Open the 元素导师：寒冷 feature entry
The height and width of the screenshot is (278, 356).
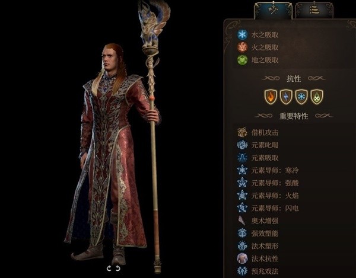coord(268,170)
